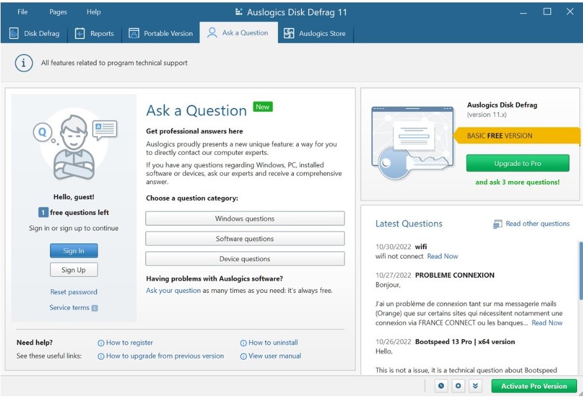Select the Ask a Question tab
Viewport: 583px width, 398px height.
tap(238, 33)
